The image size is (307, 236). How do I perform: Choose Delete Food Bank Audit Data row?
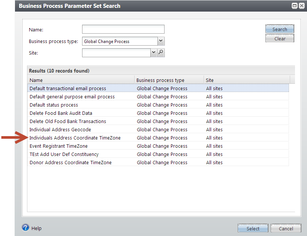[x=61, y=113]
